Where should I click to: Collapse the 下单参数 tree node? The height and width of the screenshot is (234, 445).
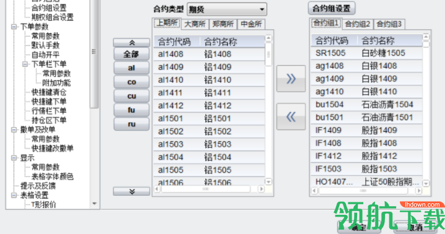tap(14, 27)
